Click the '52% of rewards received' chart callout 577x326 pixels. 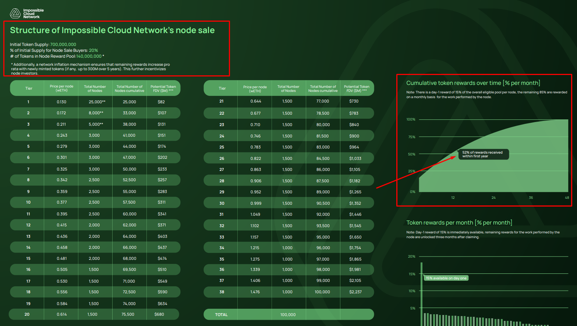[x=484, y=154]
